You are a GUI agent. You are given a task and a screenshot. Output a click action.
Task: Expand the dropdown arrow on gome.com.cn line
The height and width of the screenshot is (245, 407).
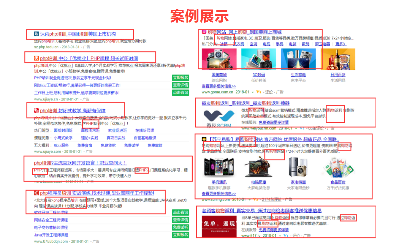(x=253, y=92)
